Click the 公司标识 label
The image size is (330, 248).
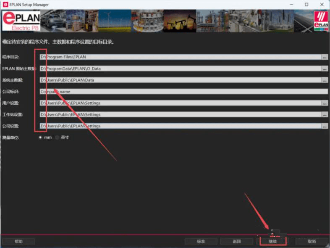click(x=10, y=92)
